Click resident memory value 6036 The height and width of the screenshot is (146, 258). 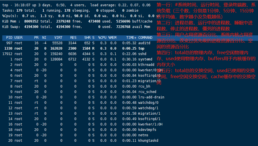(x=72, y=54)
